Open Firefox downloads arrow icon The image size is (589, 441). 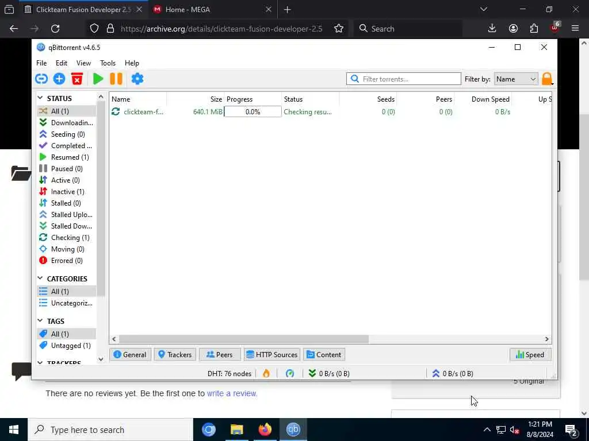(x=492, y=29)
